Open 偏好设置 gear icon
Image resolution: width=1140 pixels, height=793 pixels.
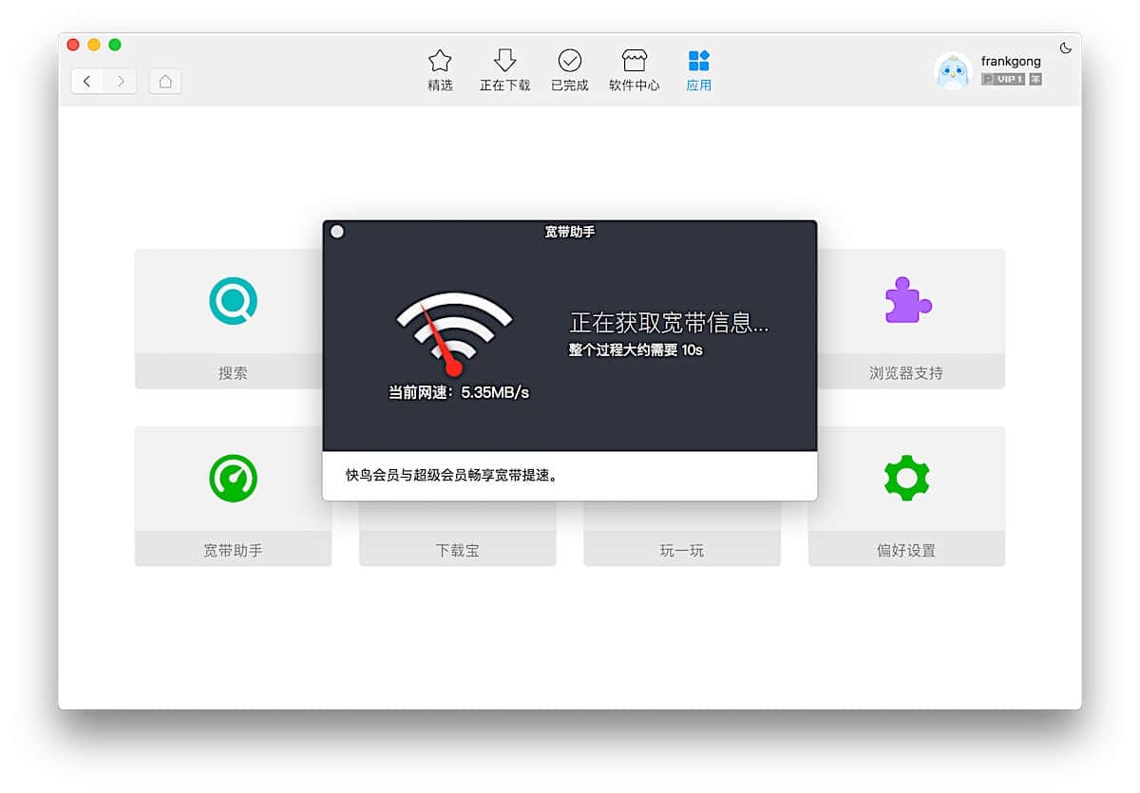pyautogui.click(x=906, y=478)
